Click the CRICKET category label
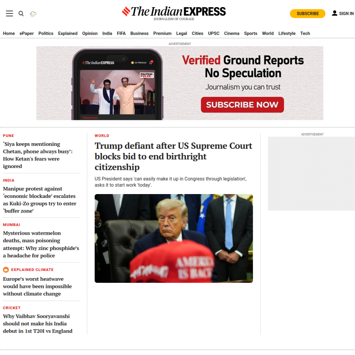Screen dimensions: 355x355 pos(12,308)
